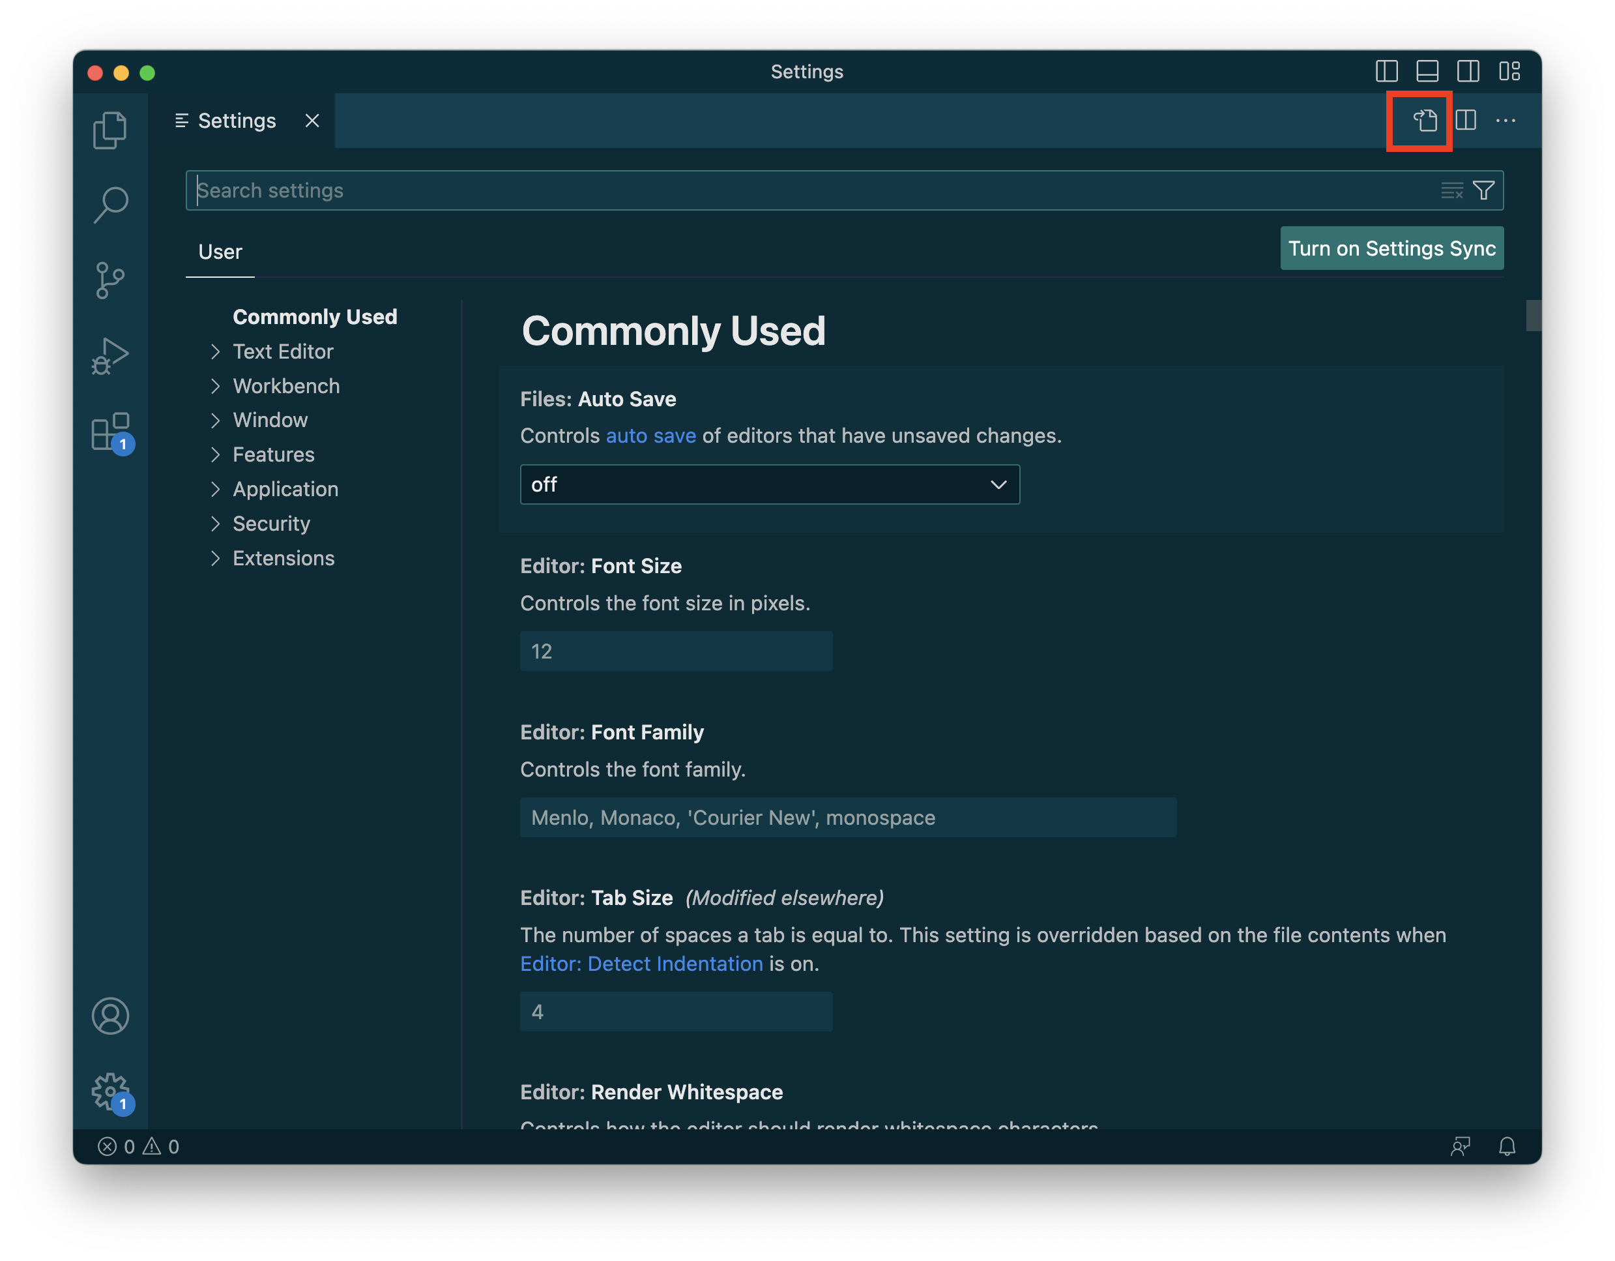Click the Split Editor Right icon

tap(1466, 121)
